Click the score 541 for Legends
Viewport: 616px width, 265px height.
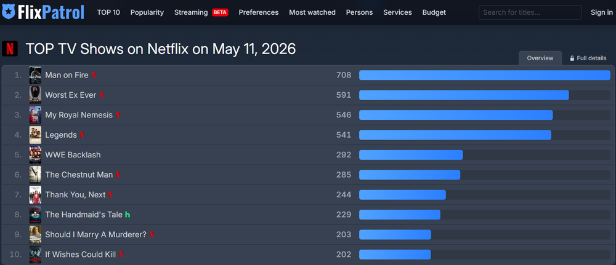tap(344, 135)
